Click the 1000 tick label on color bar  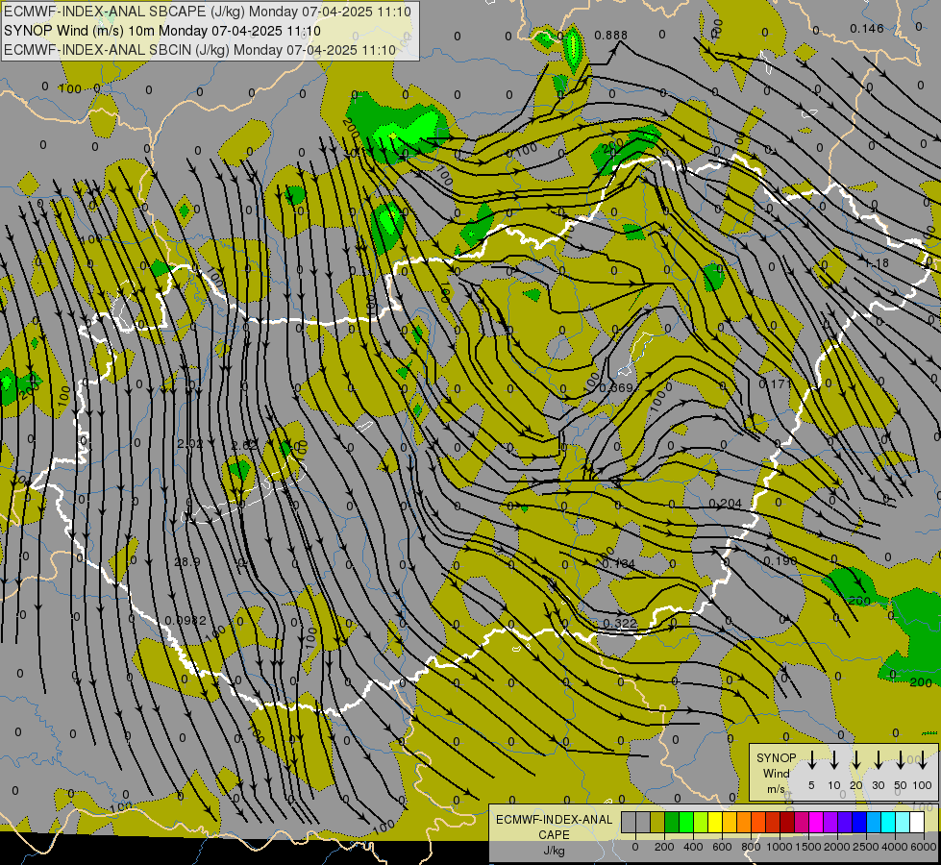coord(780,847)
